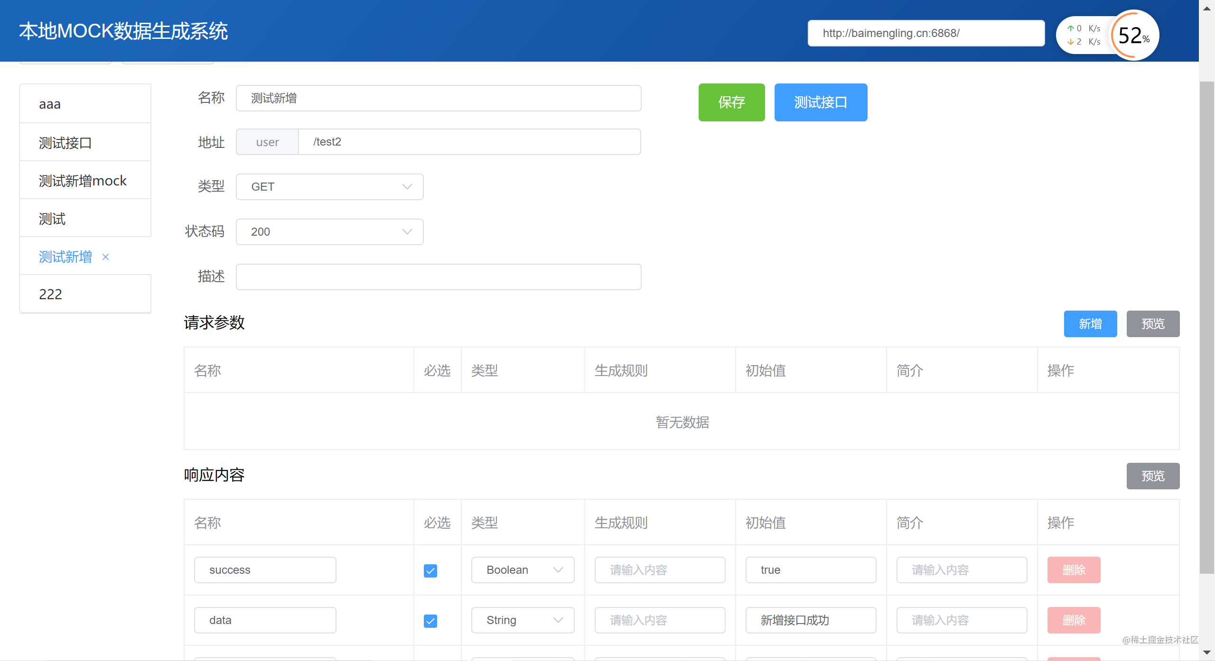This screenshot has width=1215, height=661.
Task: Focus the empty 描述 input field
Action: [x=439, y=277]
